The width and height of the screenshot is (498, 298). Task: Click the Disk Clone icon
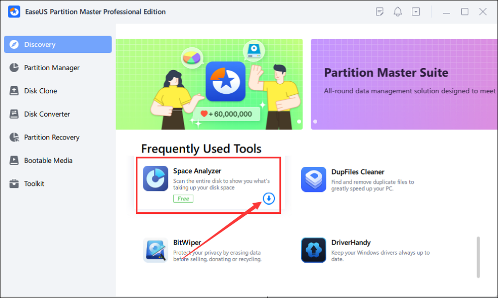pyautogui.click(x=14, y=91)
